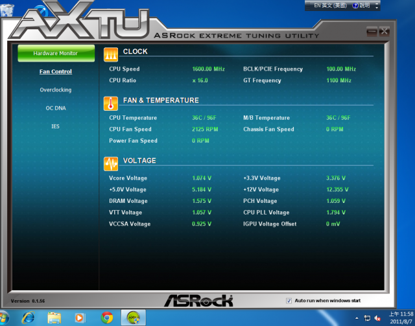Open language bar help button
Screen dimensions: 415x326
[361, 6]
